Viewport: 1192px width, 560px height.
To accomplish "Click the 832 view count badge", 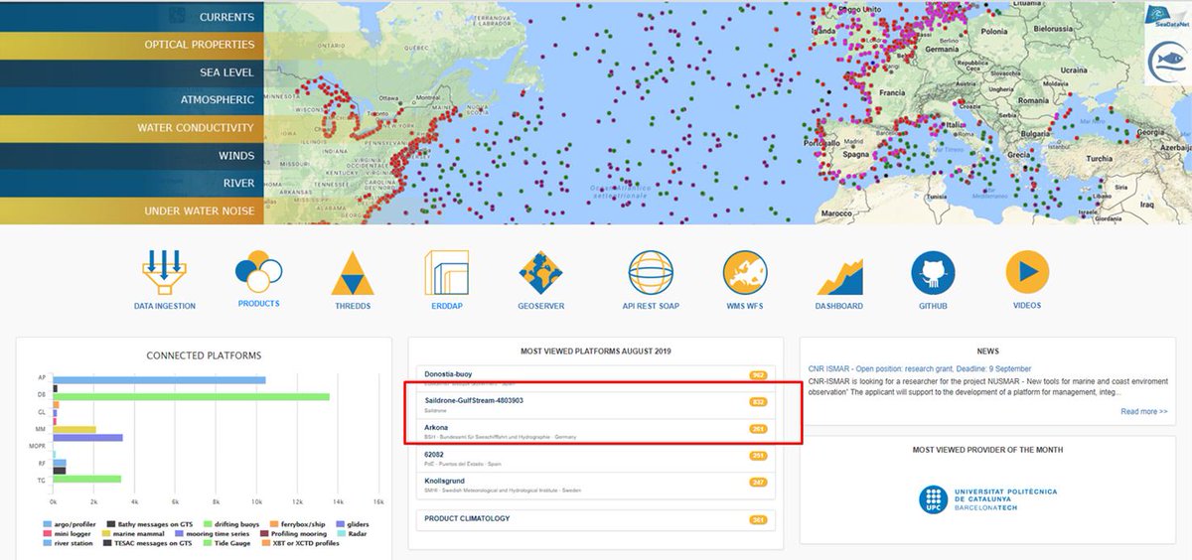I will (x=759, y=402).
